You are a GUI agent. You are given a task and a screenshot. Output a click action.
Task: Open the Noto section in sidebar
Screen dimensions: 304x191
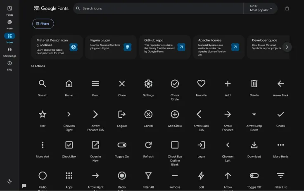(9, 25)
